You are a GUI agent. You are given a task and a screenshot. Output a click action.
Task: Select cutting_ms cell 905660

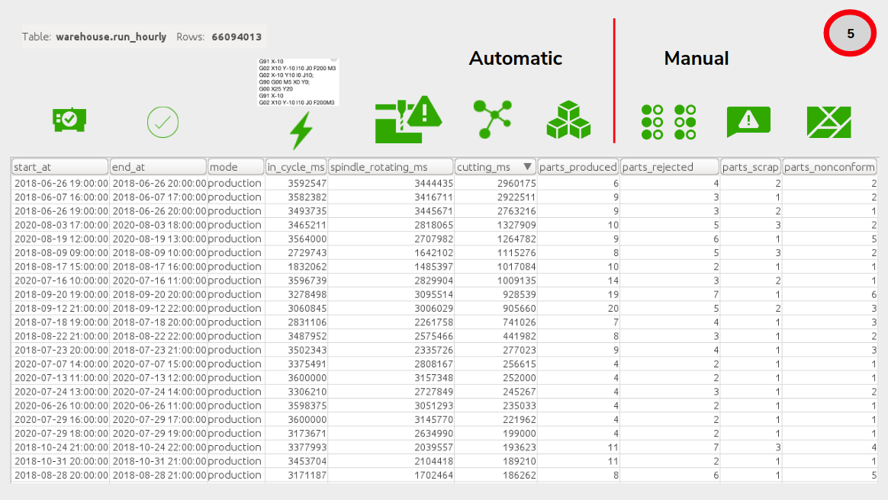(x=496, y=308)
